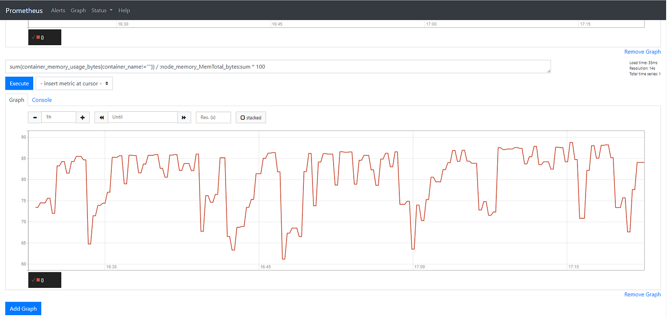The height and width of the screenshot is (318, 672).
Task: Click the Add Graph button
Action: click(x=23, y=308)
